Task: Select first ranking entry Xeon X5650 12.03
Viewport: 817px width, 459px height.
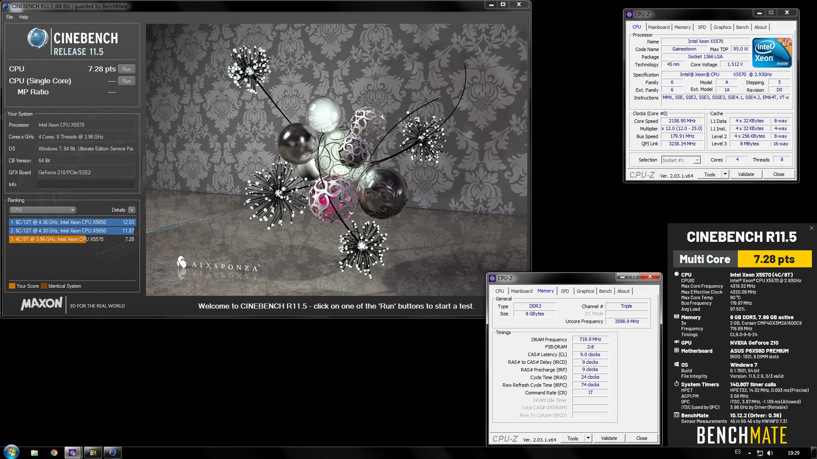Action: (x=72, y=222)
